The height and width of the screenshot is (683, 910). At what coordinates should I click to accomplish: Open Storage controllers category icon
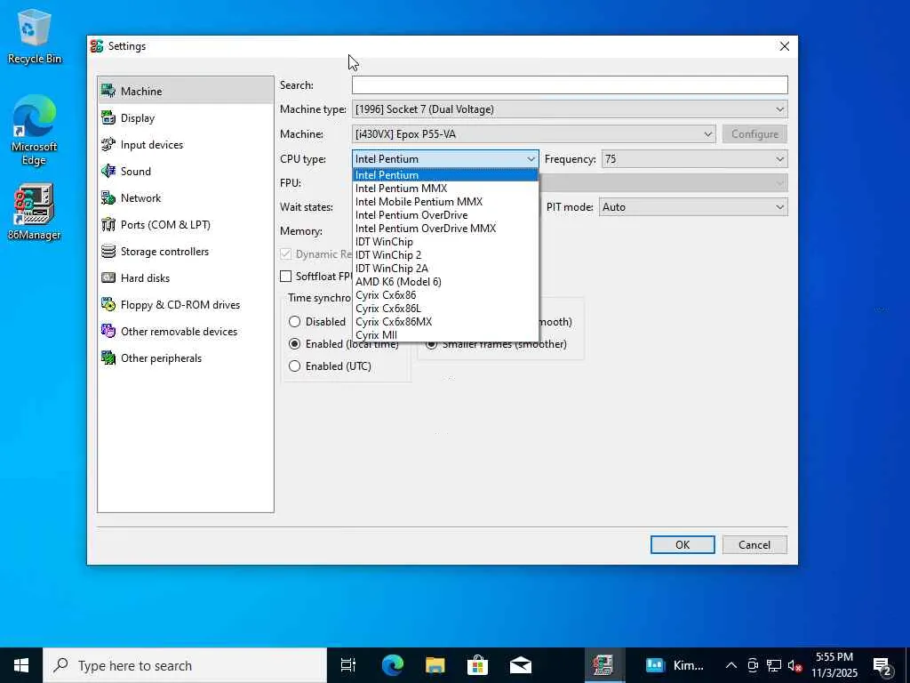[x=108, y=251]
